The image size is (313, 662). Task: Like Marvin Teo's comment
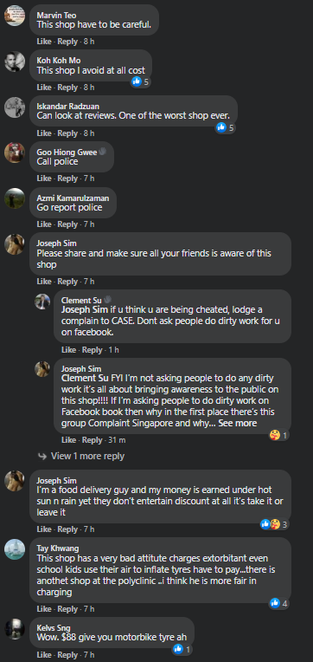[44, 42]
